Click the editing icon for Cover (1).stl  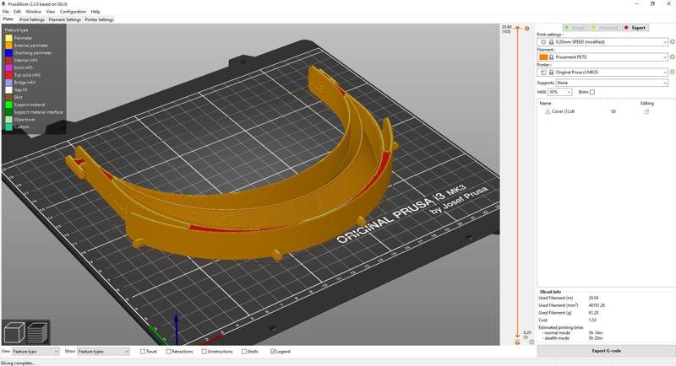point(646,111)
